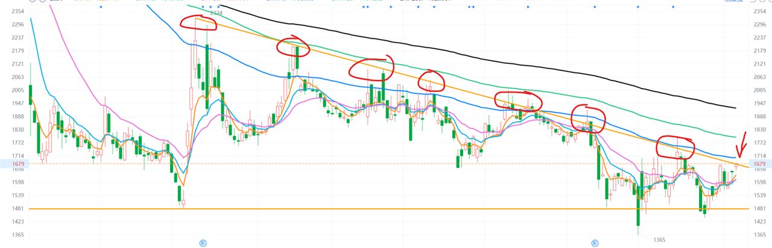Click the 2354 label on right price axis

(x=760, y=11)
